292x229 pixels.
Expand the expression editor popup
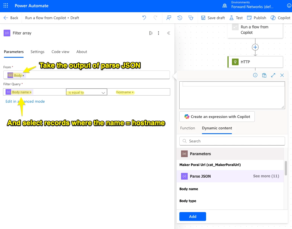pyautogui.click(x=273, y=75)
